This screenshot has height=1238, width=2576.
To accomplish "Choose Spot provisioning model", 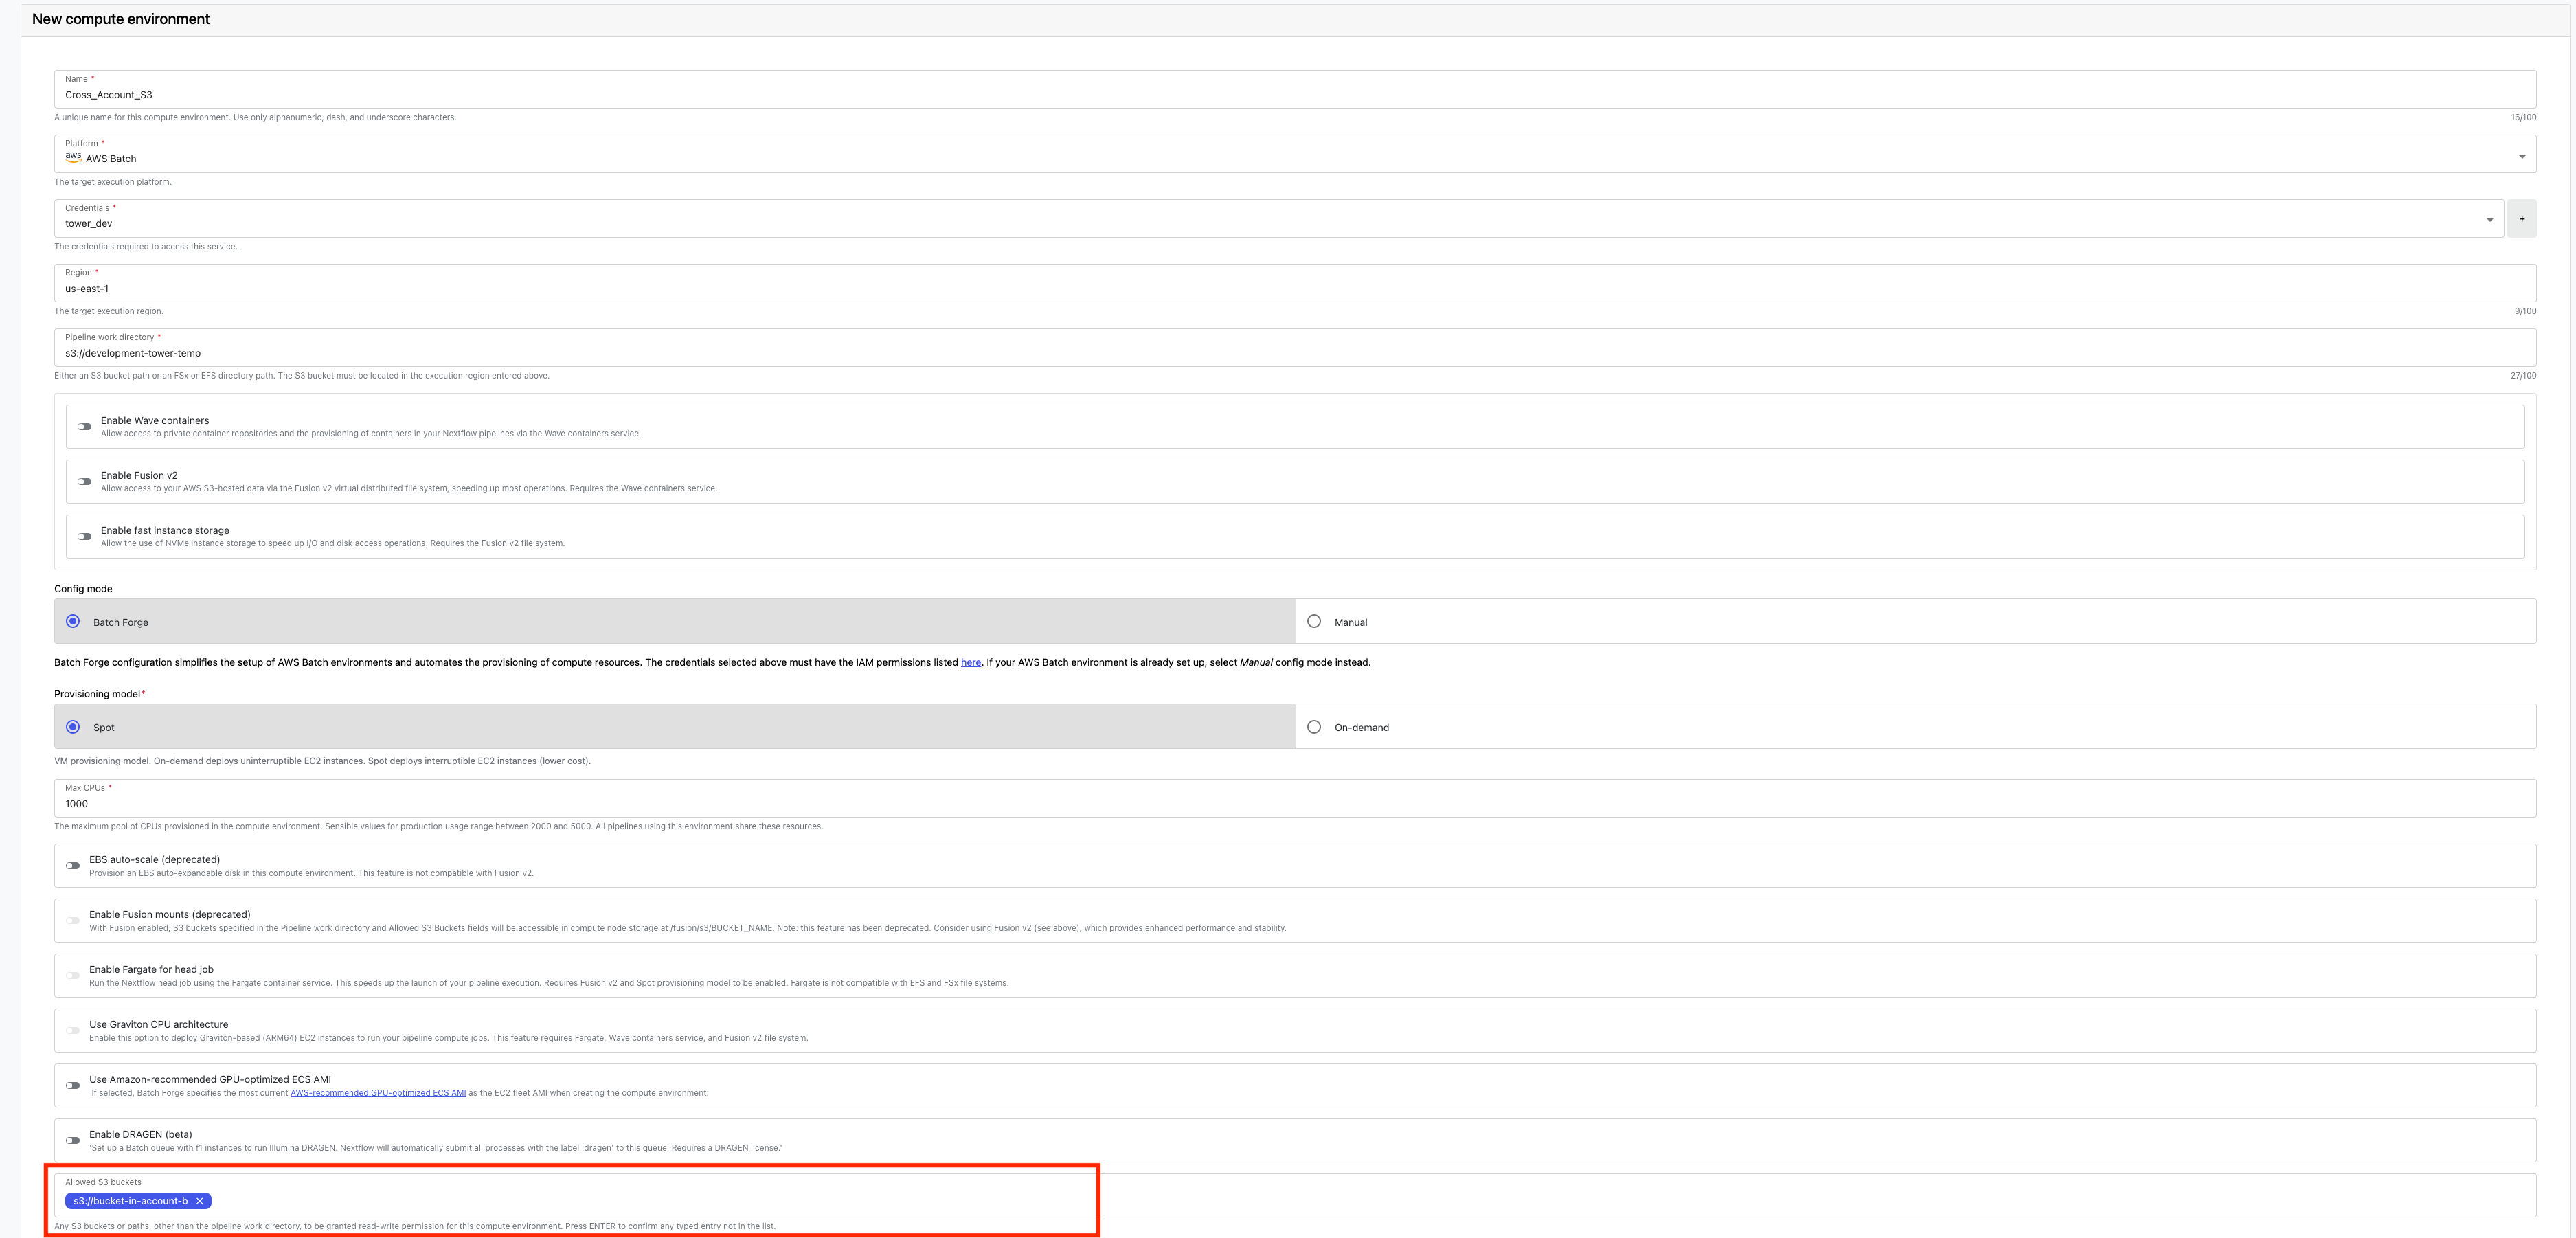I will point(73,727).
